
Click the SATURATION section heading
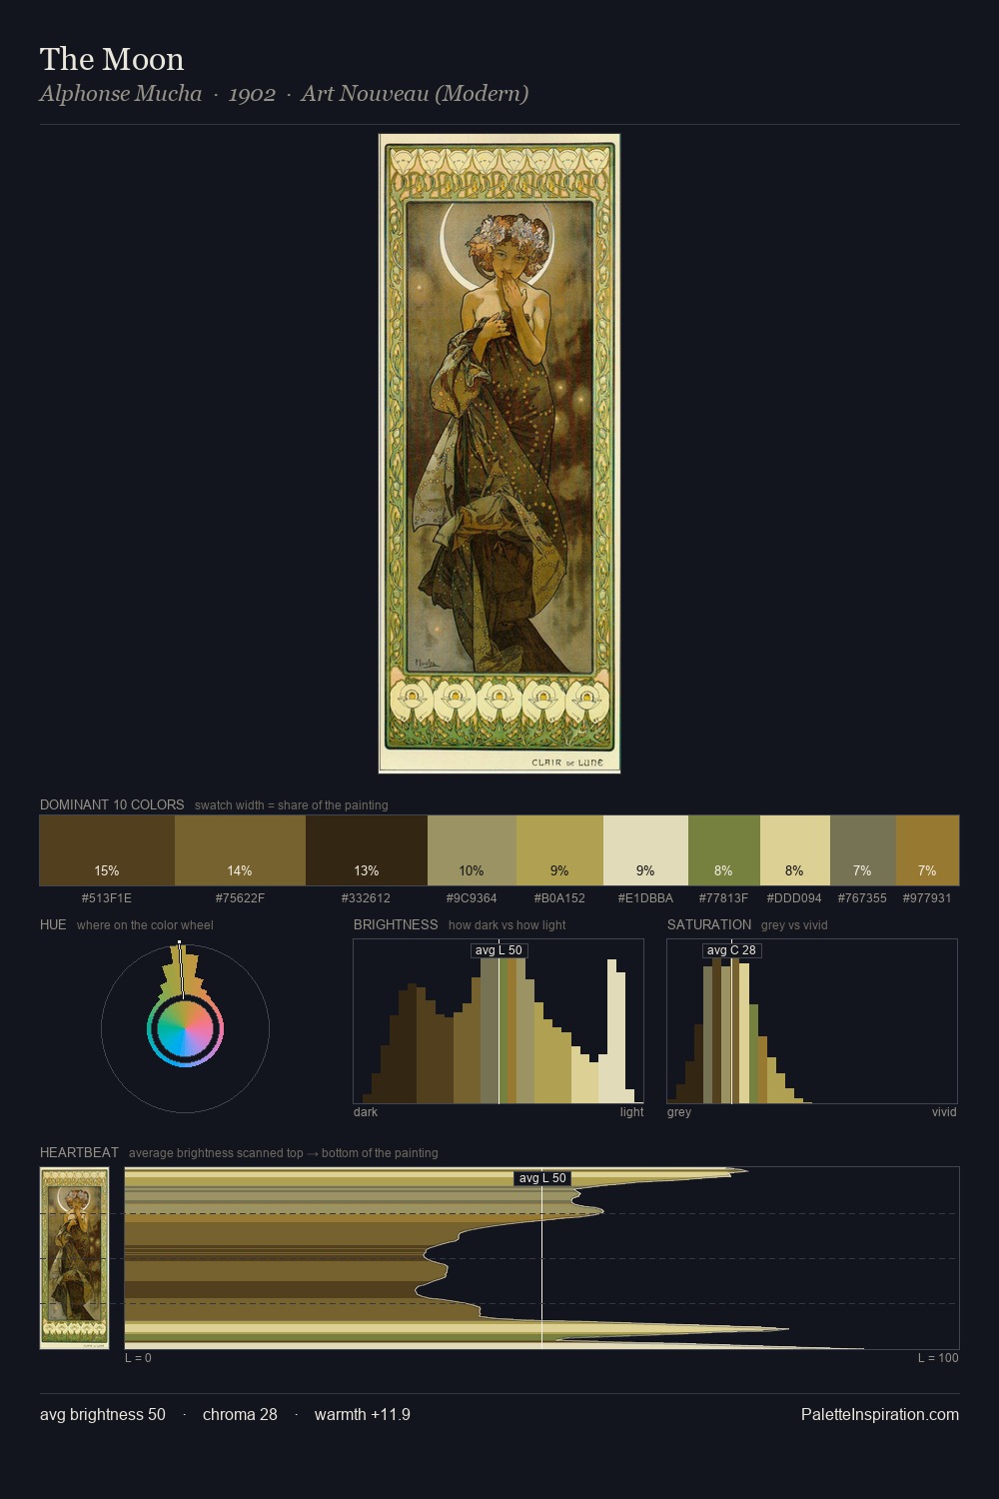click(x=709, y=925)
